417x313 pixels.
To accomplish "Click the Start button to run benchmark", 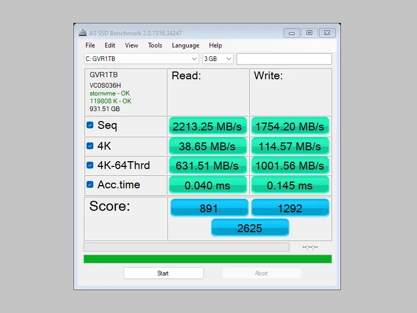I will point(163,273).
